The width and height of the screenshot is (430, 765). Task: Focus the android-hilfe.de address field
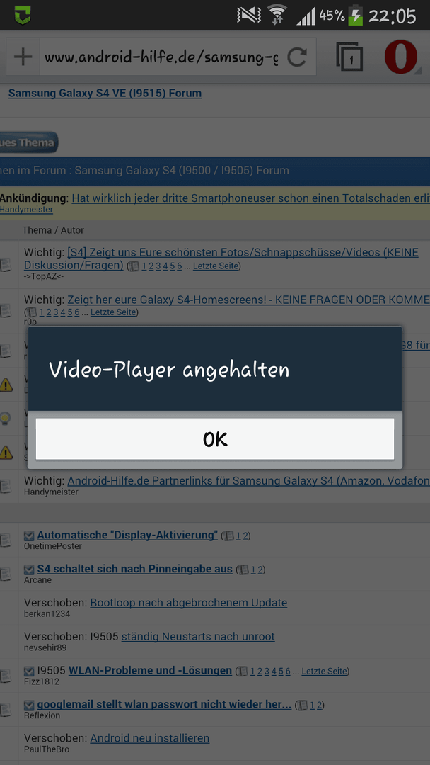click(161, 57)
